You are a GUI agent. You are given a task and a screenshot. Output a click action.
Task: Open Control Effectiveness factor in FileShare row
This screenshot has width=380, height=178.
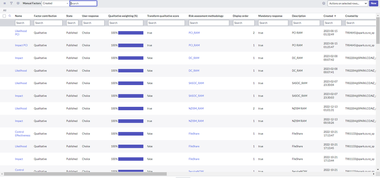click(23, 133)
